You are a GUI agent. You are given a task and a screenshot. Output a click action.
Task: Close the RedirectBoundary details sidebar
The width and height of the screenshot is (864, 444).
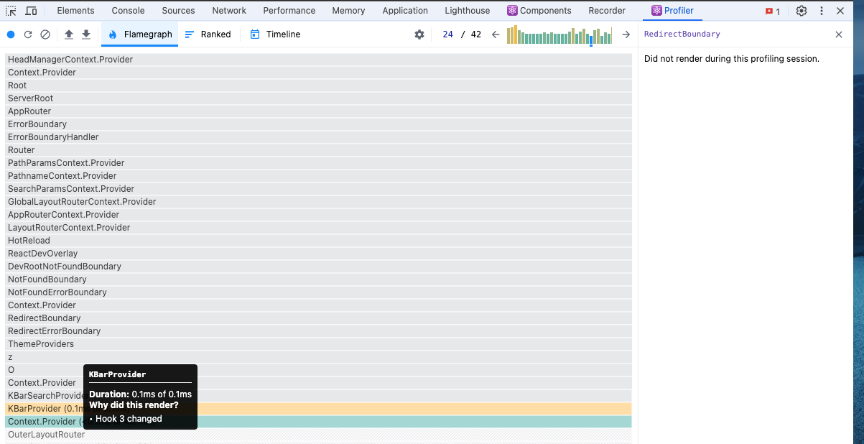(x=839, y=34)
